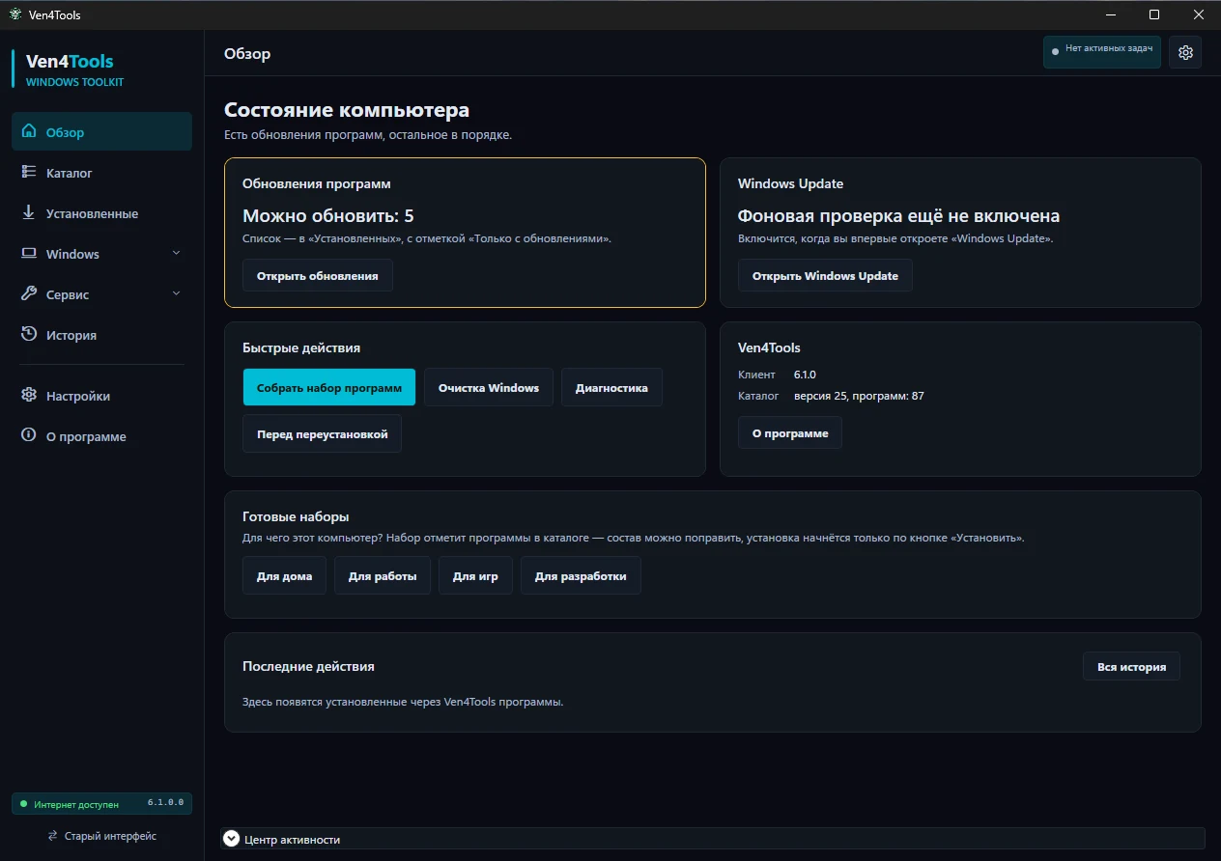Image resolution: width=1221 pixels, height=861 pixels.
Task: Open О программе button in Ven4Tools card
Action: coord(790,432)
